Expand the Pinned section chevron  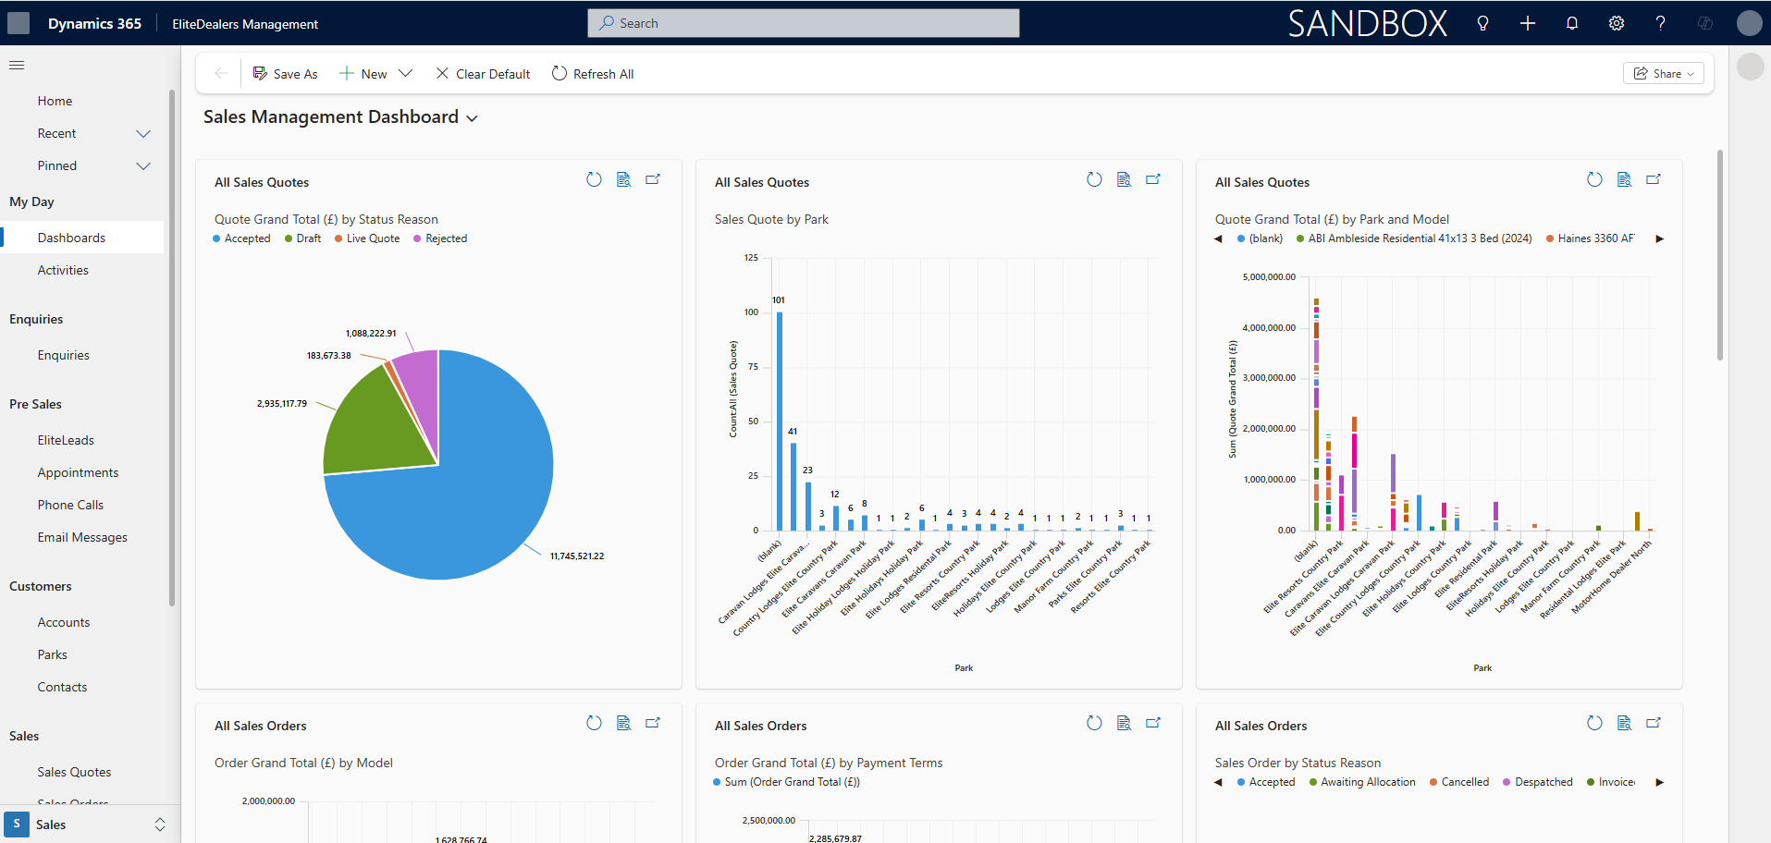point(143,166)
